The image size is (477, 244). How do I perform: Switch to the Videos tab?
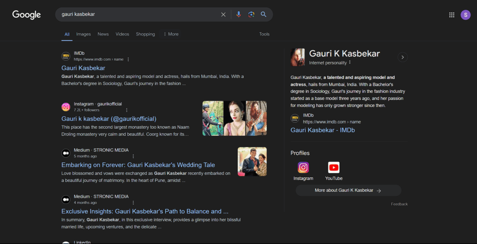(x=123, y=34)
